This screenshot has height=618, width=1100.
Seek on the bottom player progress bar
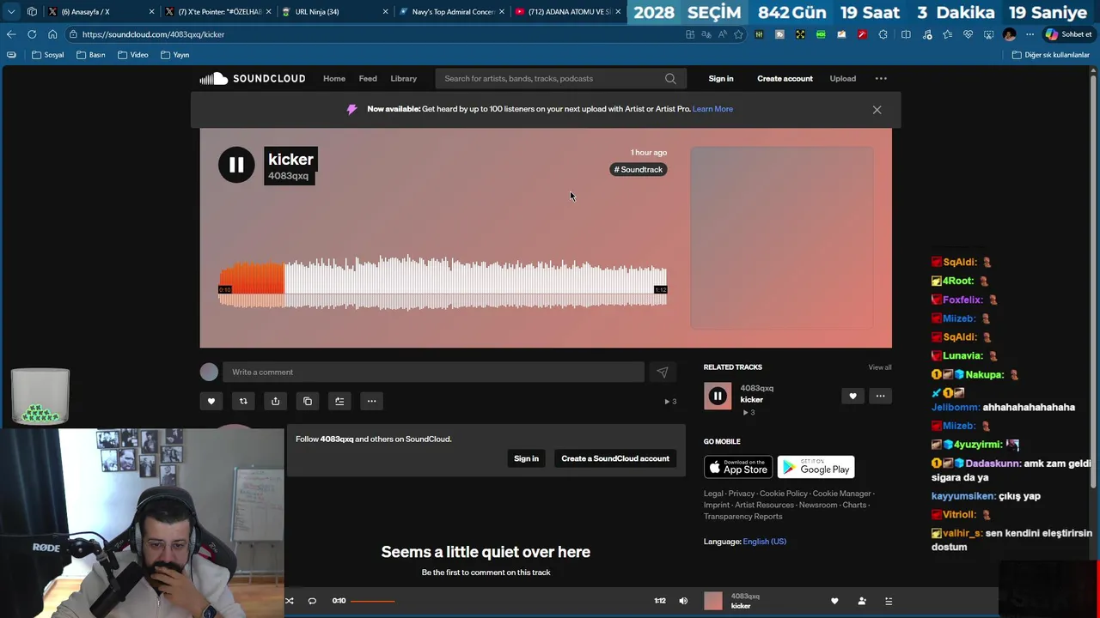coord(501,601)
